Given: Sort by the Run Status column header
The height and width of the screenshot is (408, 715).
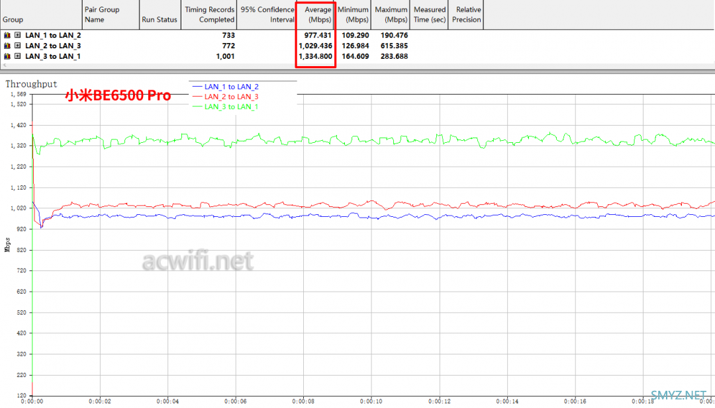Looking at the screenshot, I should coord(160,15).
